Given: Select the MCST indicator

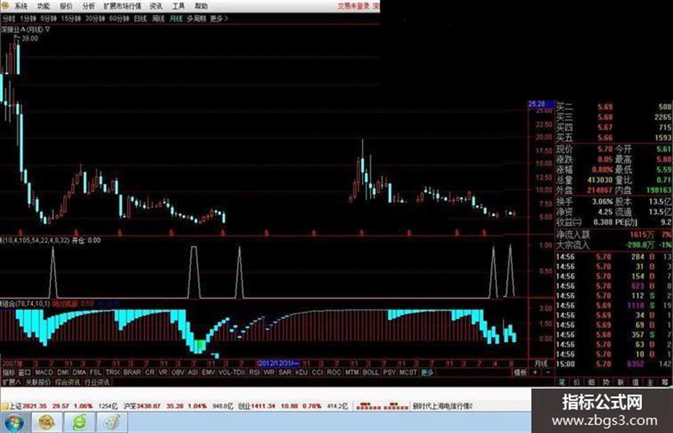Looking at the screenshot, I should [408, 373].
